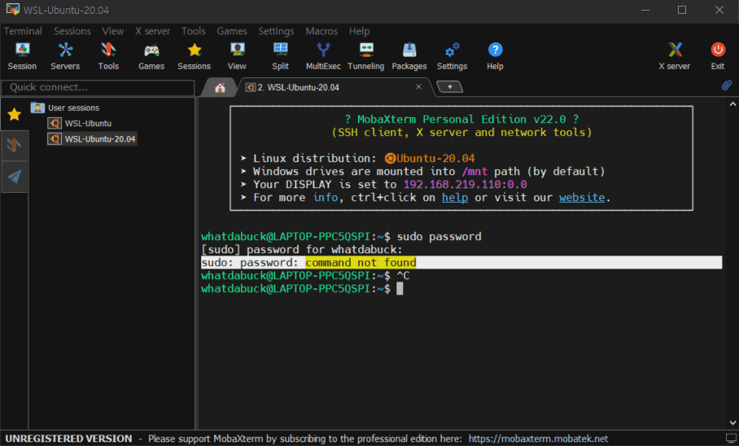This screenshot has height=446, width=739.
Task: Open the Tools menu
Action: pyautogui.click(x=194, y=31)
